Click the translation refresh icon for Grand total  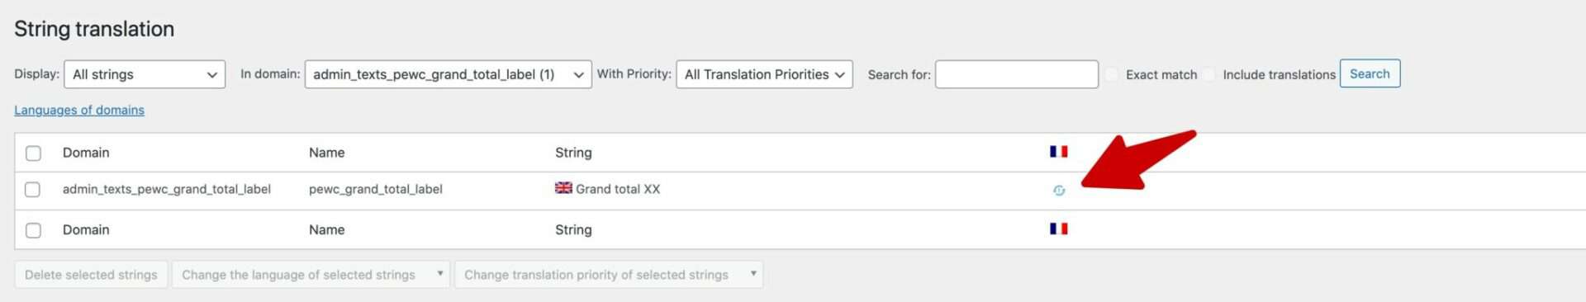(x=1058, y=191)
